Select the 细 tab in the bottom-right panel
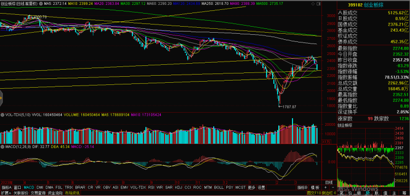This screenshot has height=196, width=410. (359, 193)
